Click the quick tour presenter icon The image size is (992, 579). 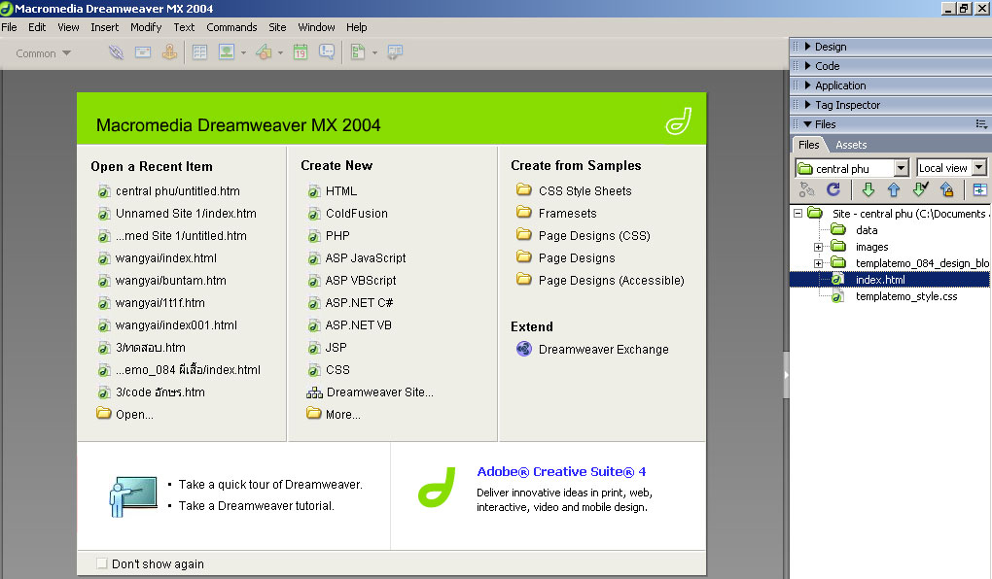[x=133, y=496]
